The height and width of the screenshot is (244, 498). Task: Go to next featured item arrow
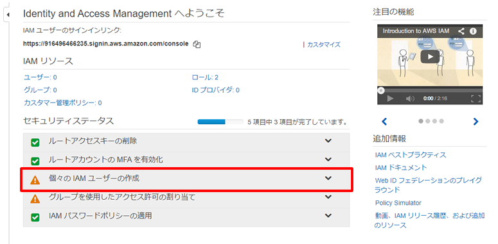click(x=476, y=121)
